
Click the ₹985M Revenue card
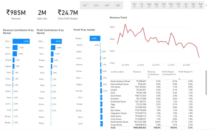pos(16,15)
